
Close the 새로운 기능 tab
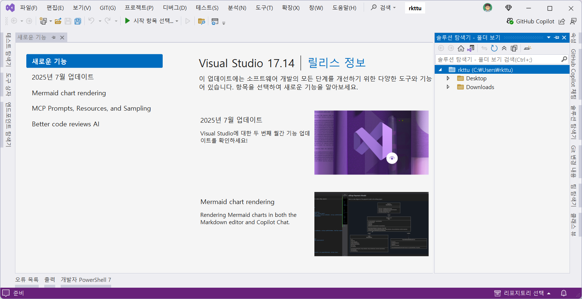pos(62,37)
